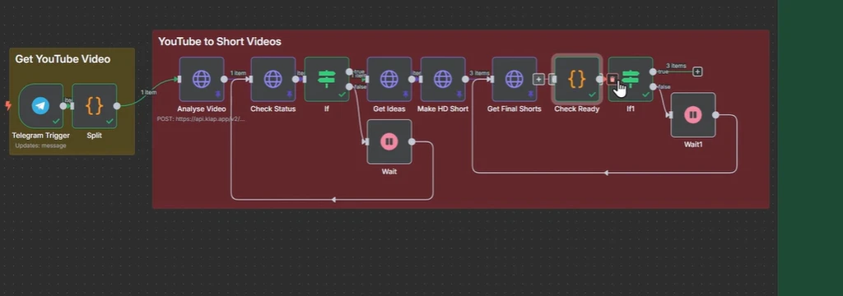This screenshot has width=843, height=296.
Task: Open the Analyse Video HTTP node
Action: 202,79
